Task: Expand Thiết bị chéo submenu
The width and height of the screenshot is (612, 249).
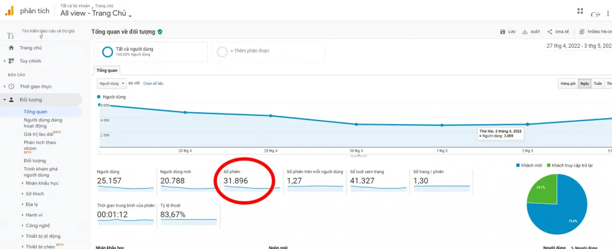Action: pos(23,247)
